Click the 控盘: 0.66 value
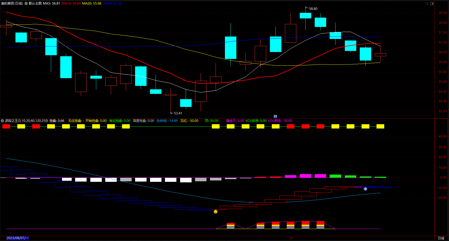The width and height of the screenshot is (449, 241). click(57, 121)
